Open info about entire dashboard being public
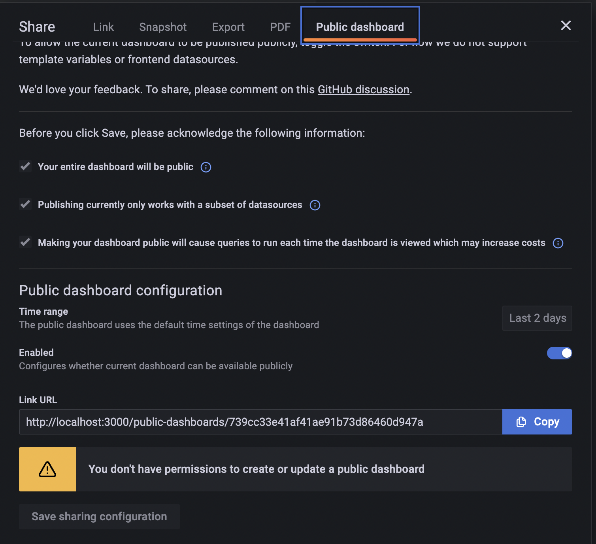This screenshot has height=544, width=596. pyautogui.click(x=206, y=167)
